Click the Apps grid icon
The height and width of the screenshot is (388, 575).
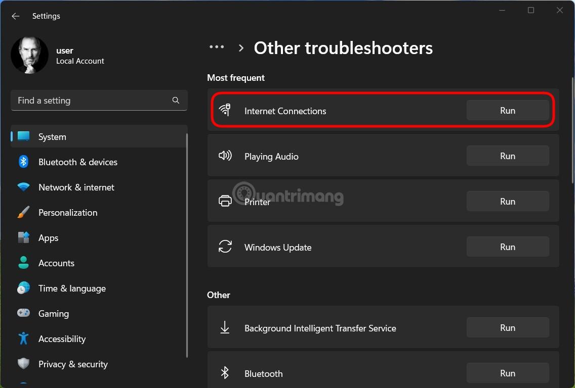tap(23, 237)
